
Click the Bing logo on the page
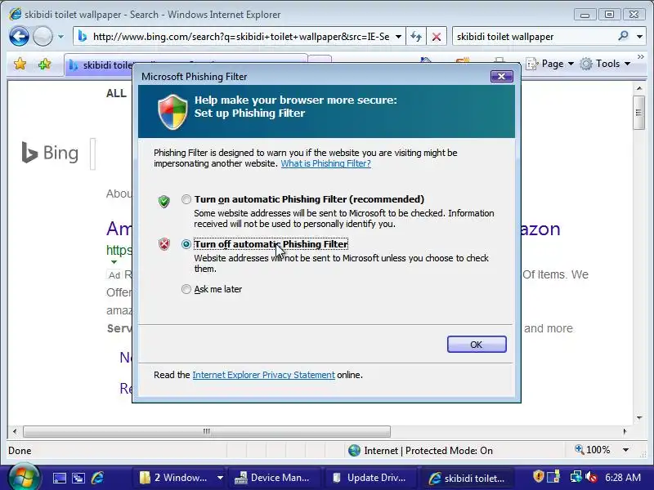point(50,153)
